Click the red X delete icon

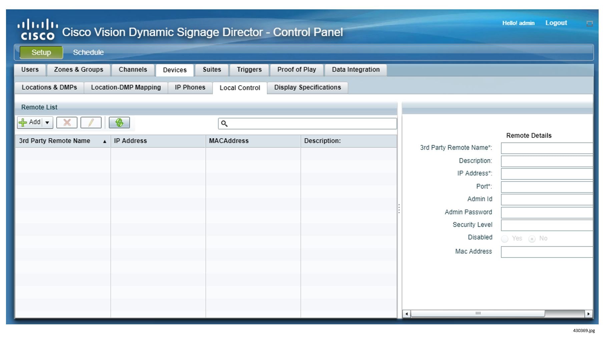(67, 123)
